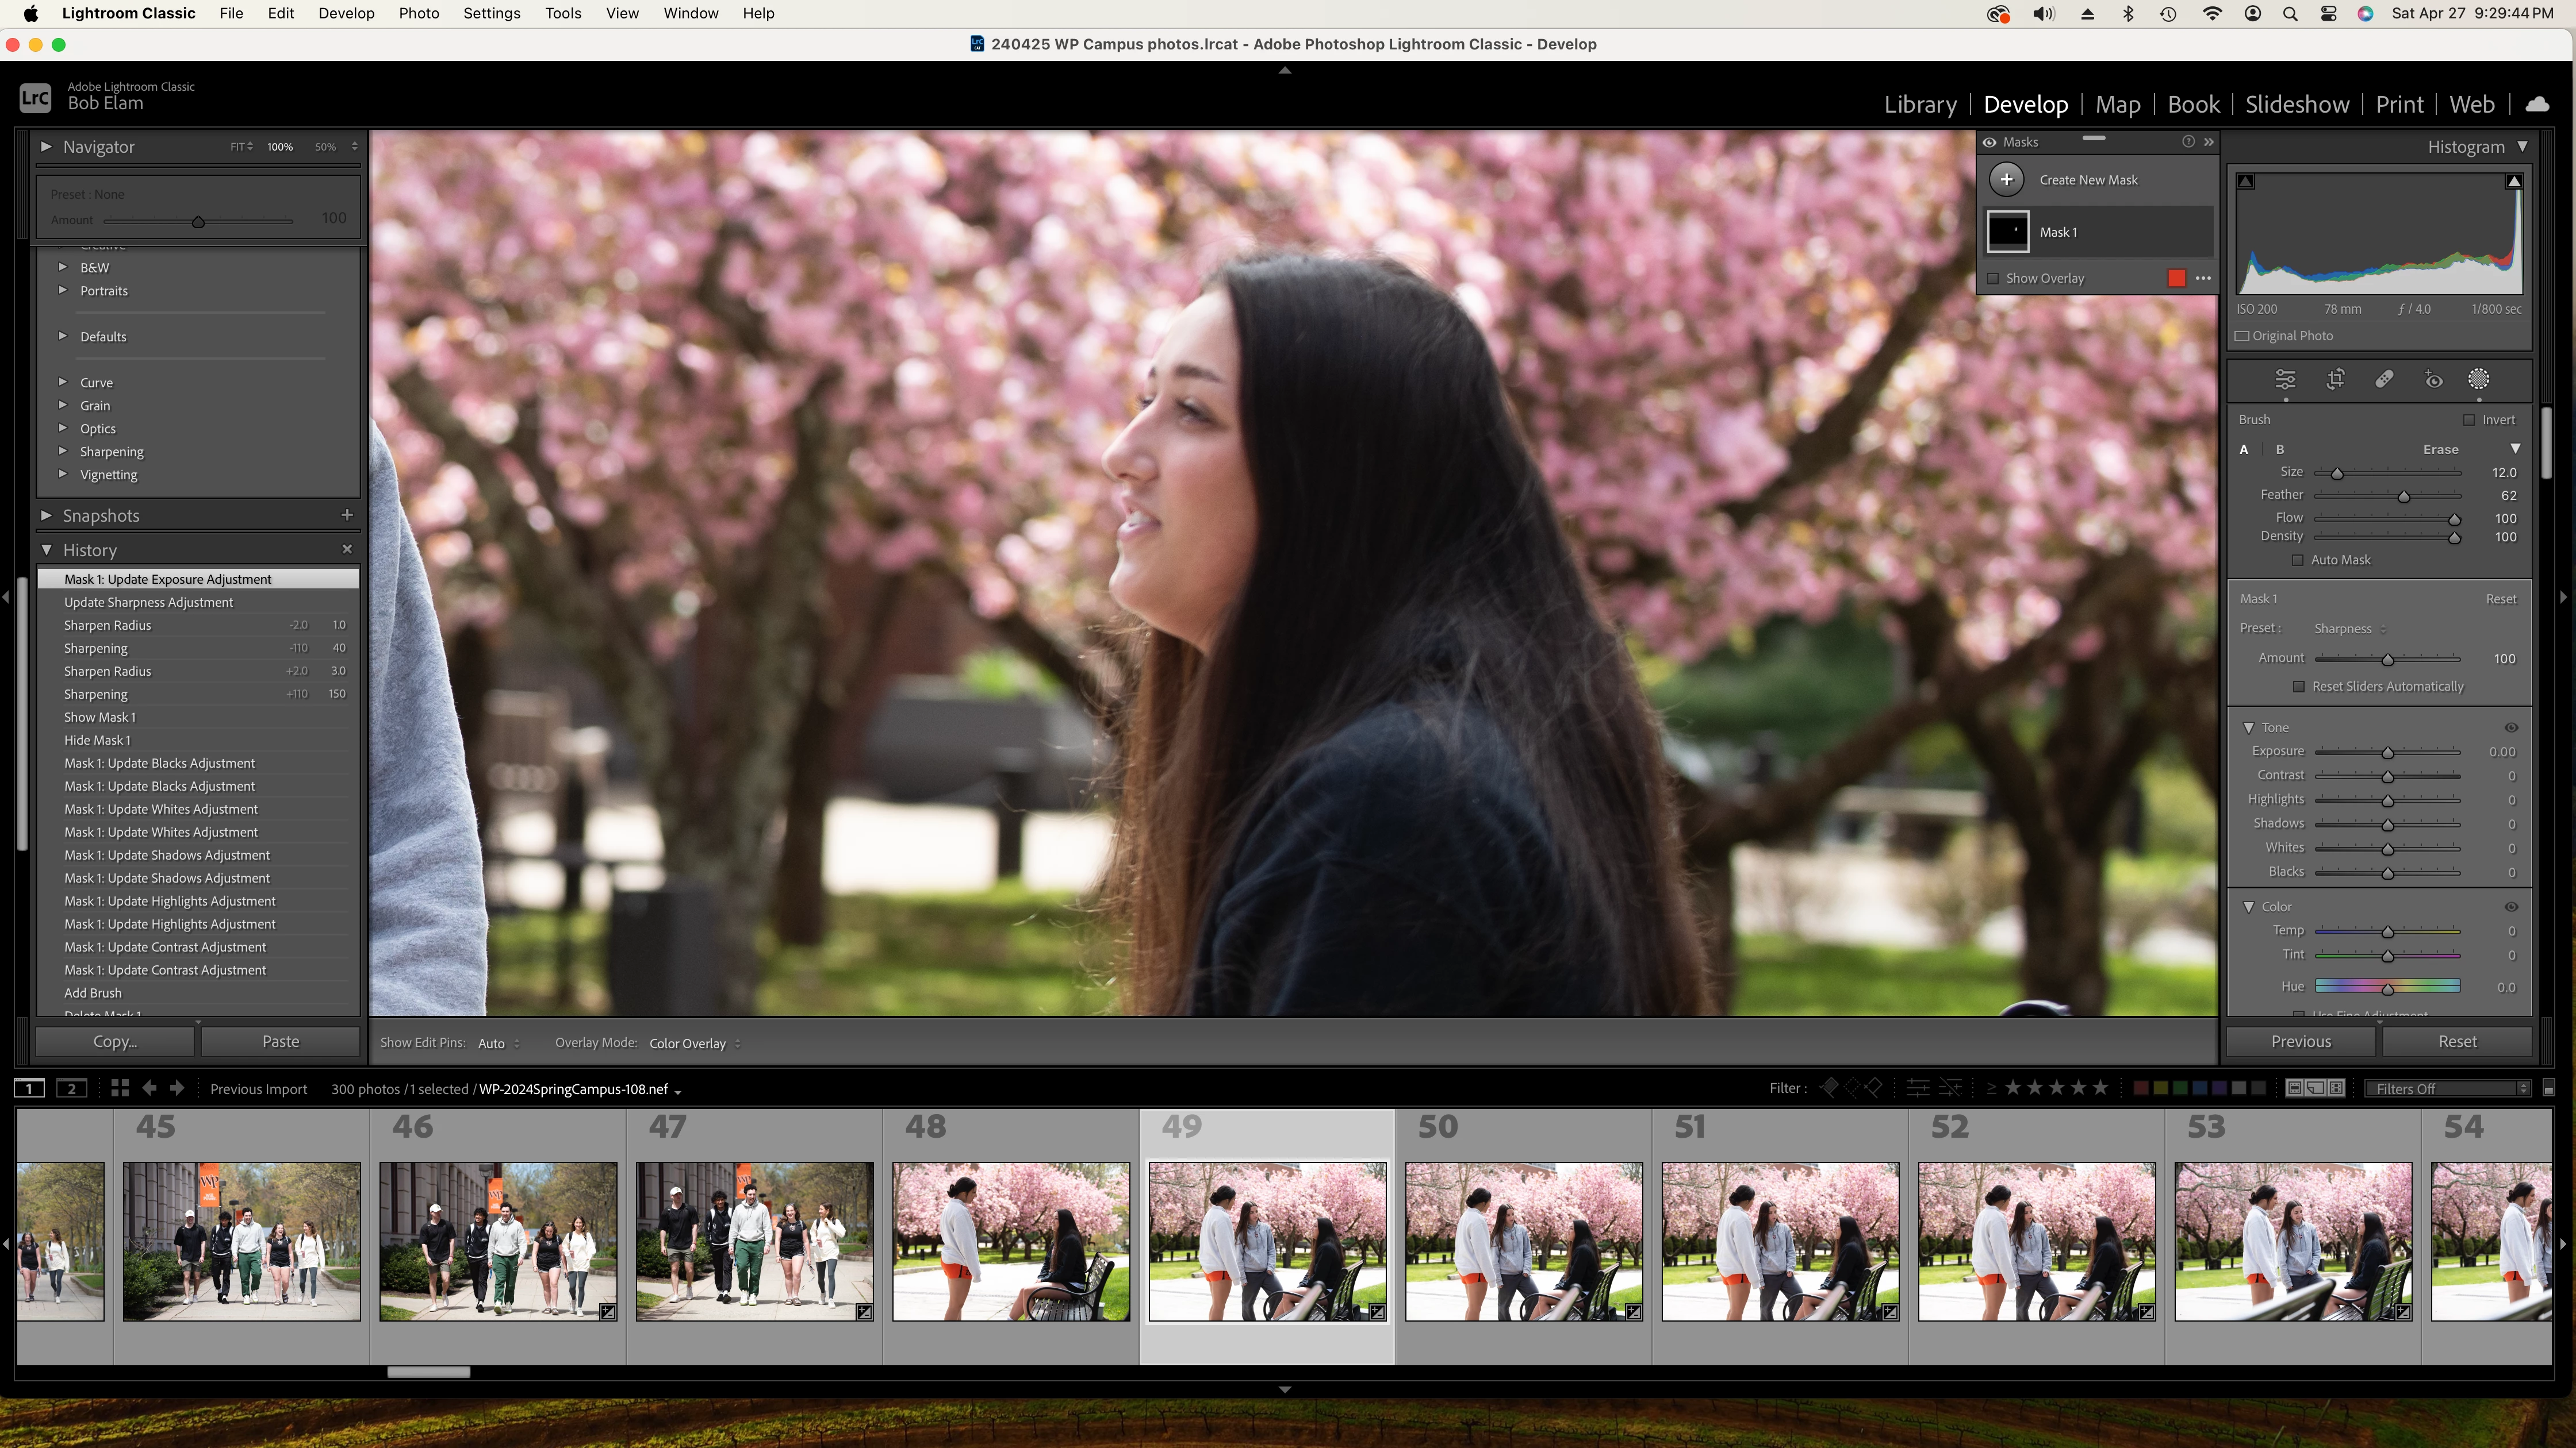Viewport: 2576px width, 1448px height.
Task: Click the Previous button
Action: pos(2300,1041)
